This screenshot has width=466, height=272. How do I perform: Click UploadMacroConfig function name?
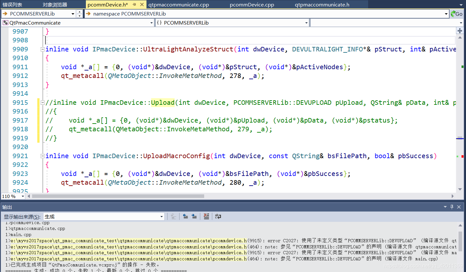coord(177,156)
